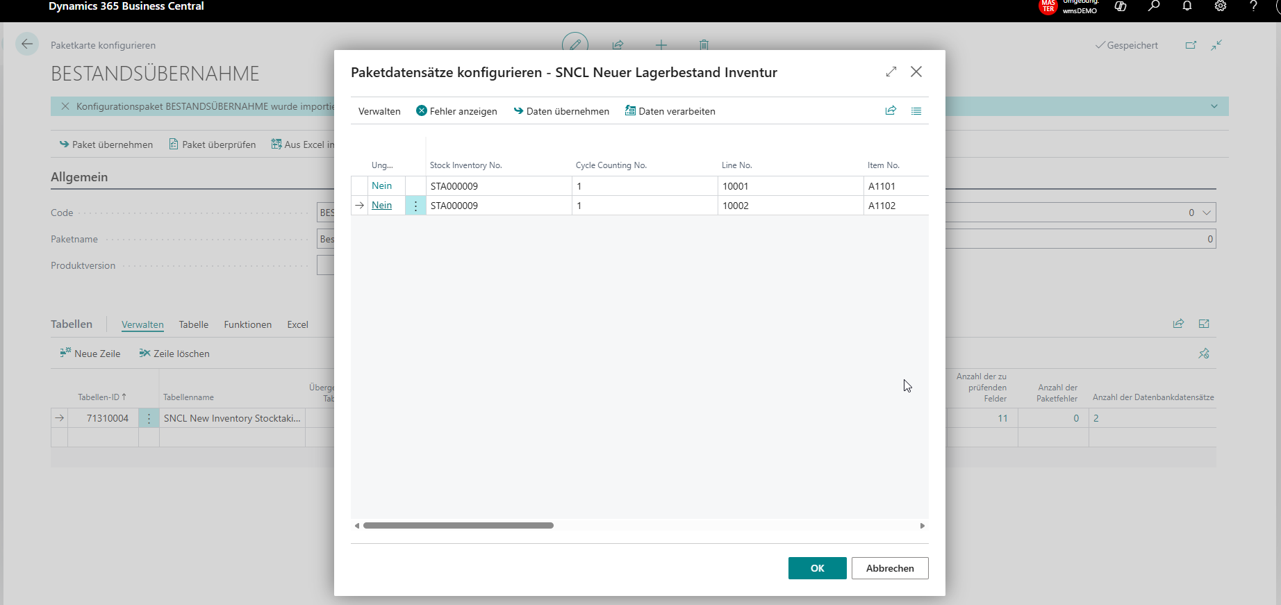Screen dimensions: 1281x605
Task: Collapse page icon next to Gespeichert
Action: [x=1216, y=45]
